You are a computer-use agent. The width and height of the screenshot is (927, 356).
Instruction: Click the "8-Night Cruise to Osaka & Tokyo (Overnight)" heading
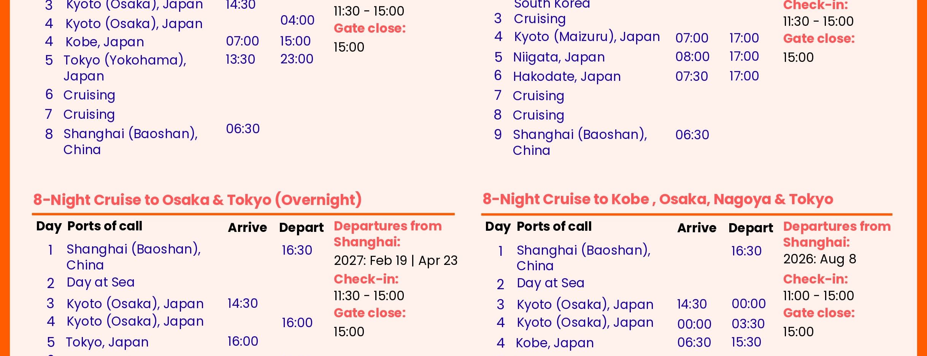coord(197,200)
